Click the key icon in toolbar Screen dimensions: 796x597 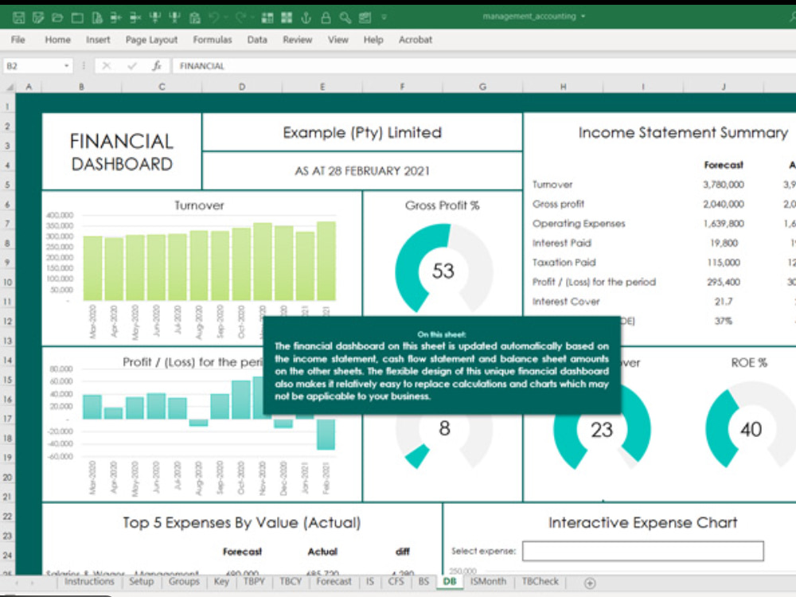pyautogui.click(x=345, y=18)
